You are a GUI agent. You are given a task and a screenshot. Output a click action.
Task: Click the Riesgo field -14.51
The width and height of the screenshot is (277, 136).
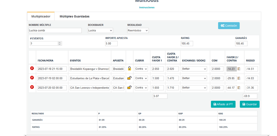point(252,69)
